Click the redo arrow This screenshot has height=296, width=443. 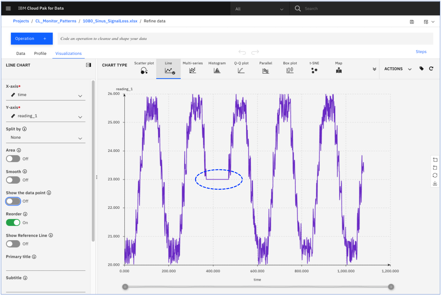pyautogui.click(x=255, y=52)
